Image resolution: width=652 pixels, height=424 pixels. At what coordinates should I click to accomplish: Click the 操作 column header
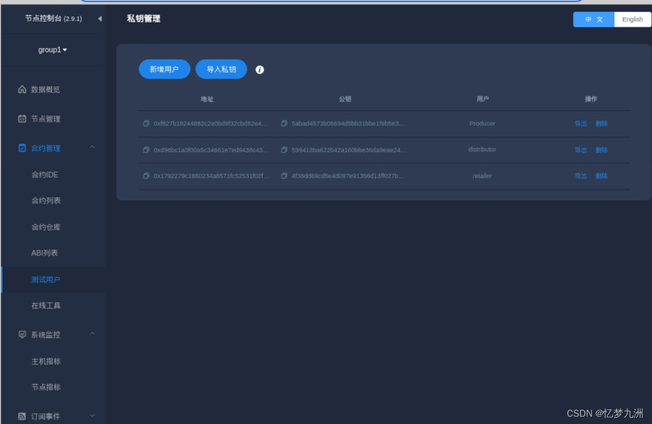tap(590, 99)
